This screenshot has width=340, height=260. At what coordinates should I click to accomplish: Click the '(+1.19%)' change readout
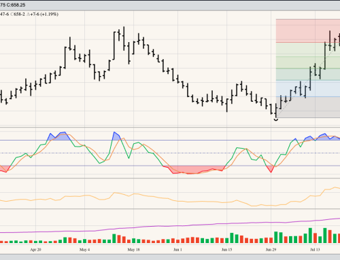(49, 14)
